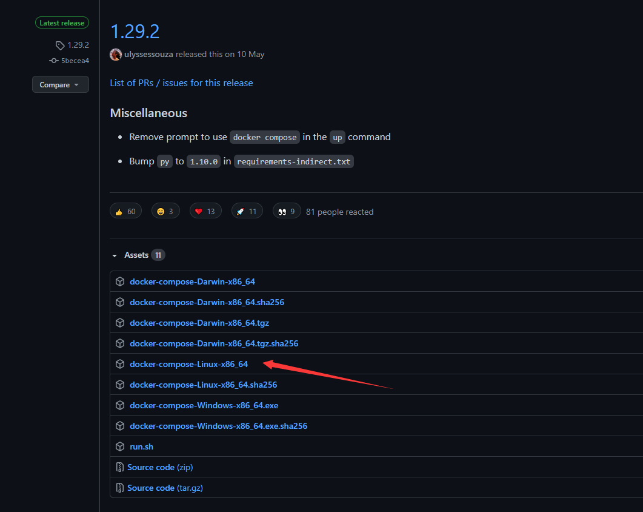The image size is (643, 512).
Task: Click package icon next to run.sh
Action: click(x=120, y=446)
